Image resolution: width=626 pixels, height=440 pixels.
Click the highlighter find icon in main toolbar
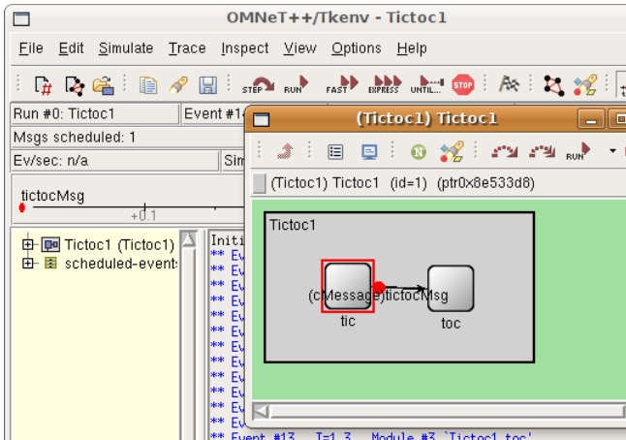[x=178, y=85]
